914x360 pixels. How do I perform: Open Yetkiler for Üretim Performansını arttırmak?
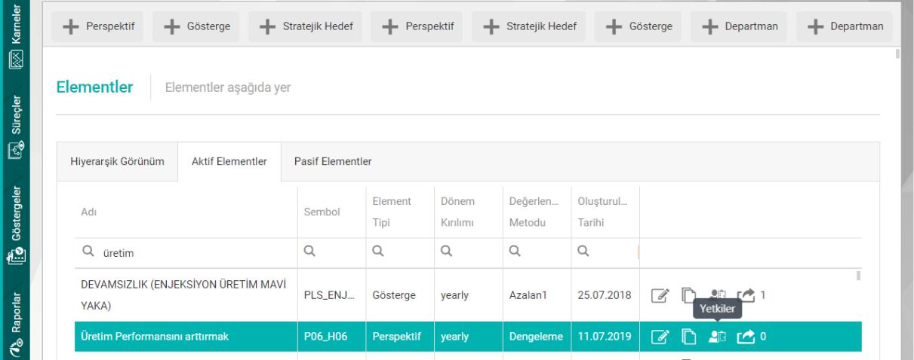718,336
